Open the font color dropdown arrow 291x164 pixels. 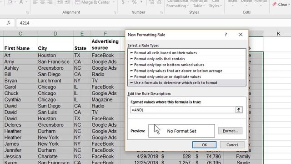pyautogui.click(x=26, y=2)
